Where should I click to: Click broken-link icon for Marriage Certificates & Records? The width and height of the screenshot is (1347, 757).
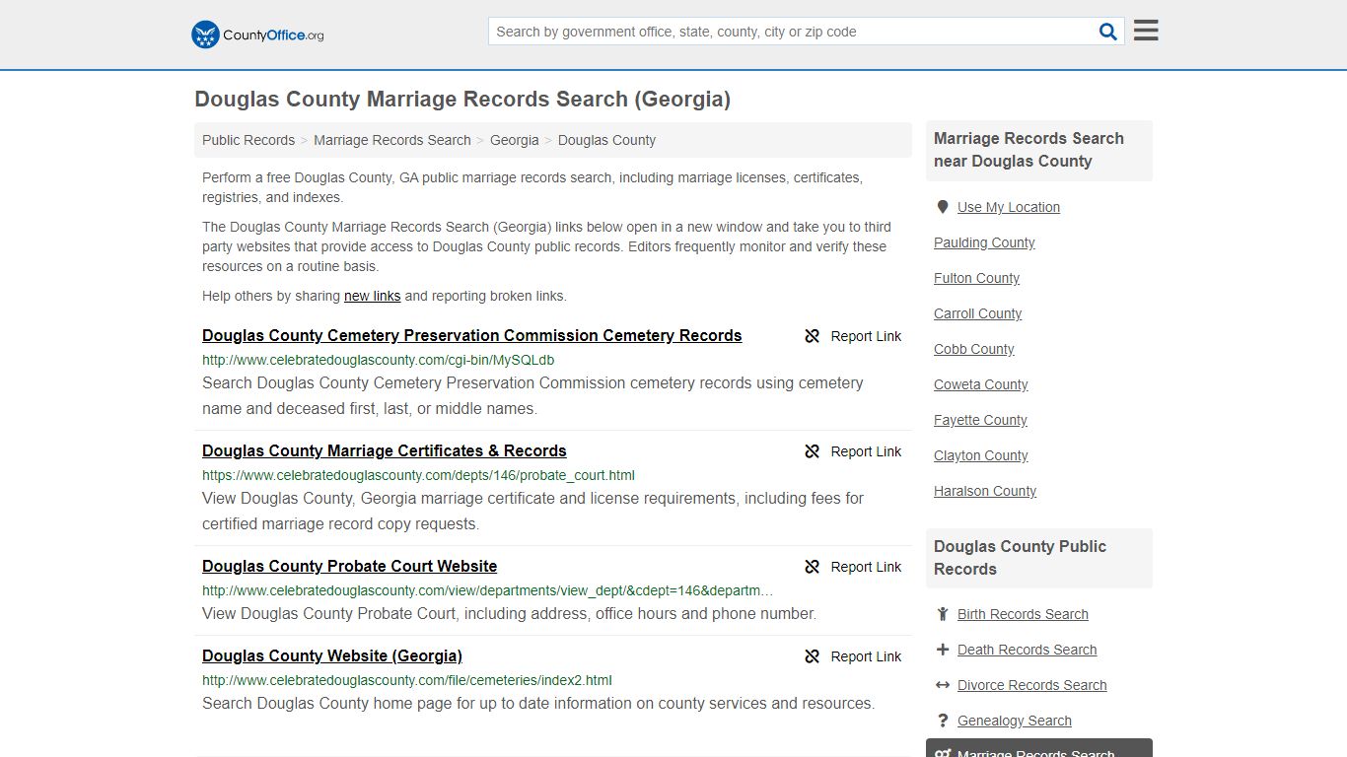(813, 451)
